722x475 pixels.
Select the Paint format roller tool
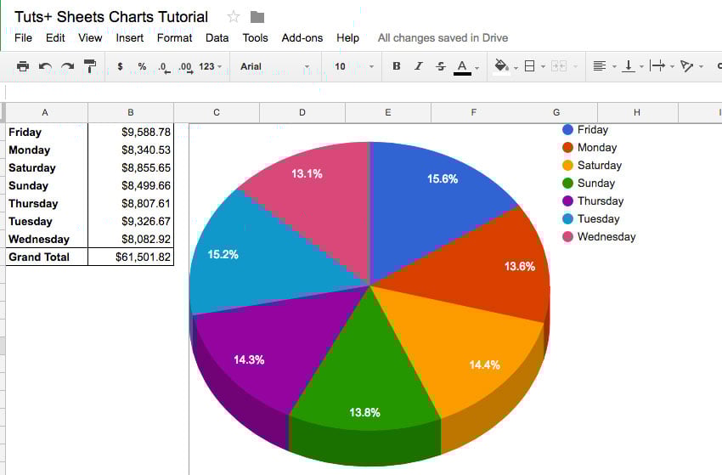(89, 66)
